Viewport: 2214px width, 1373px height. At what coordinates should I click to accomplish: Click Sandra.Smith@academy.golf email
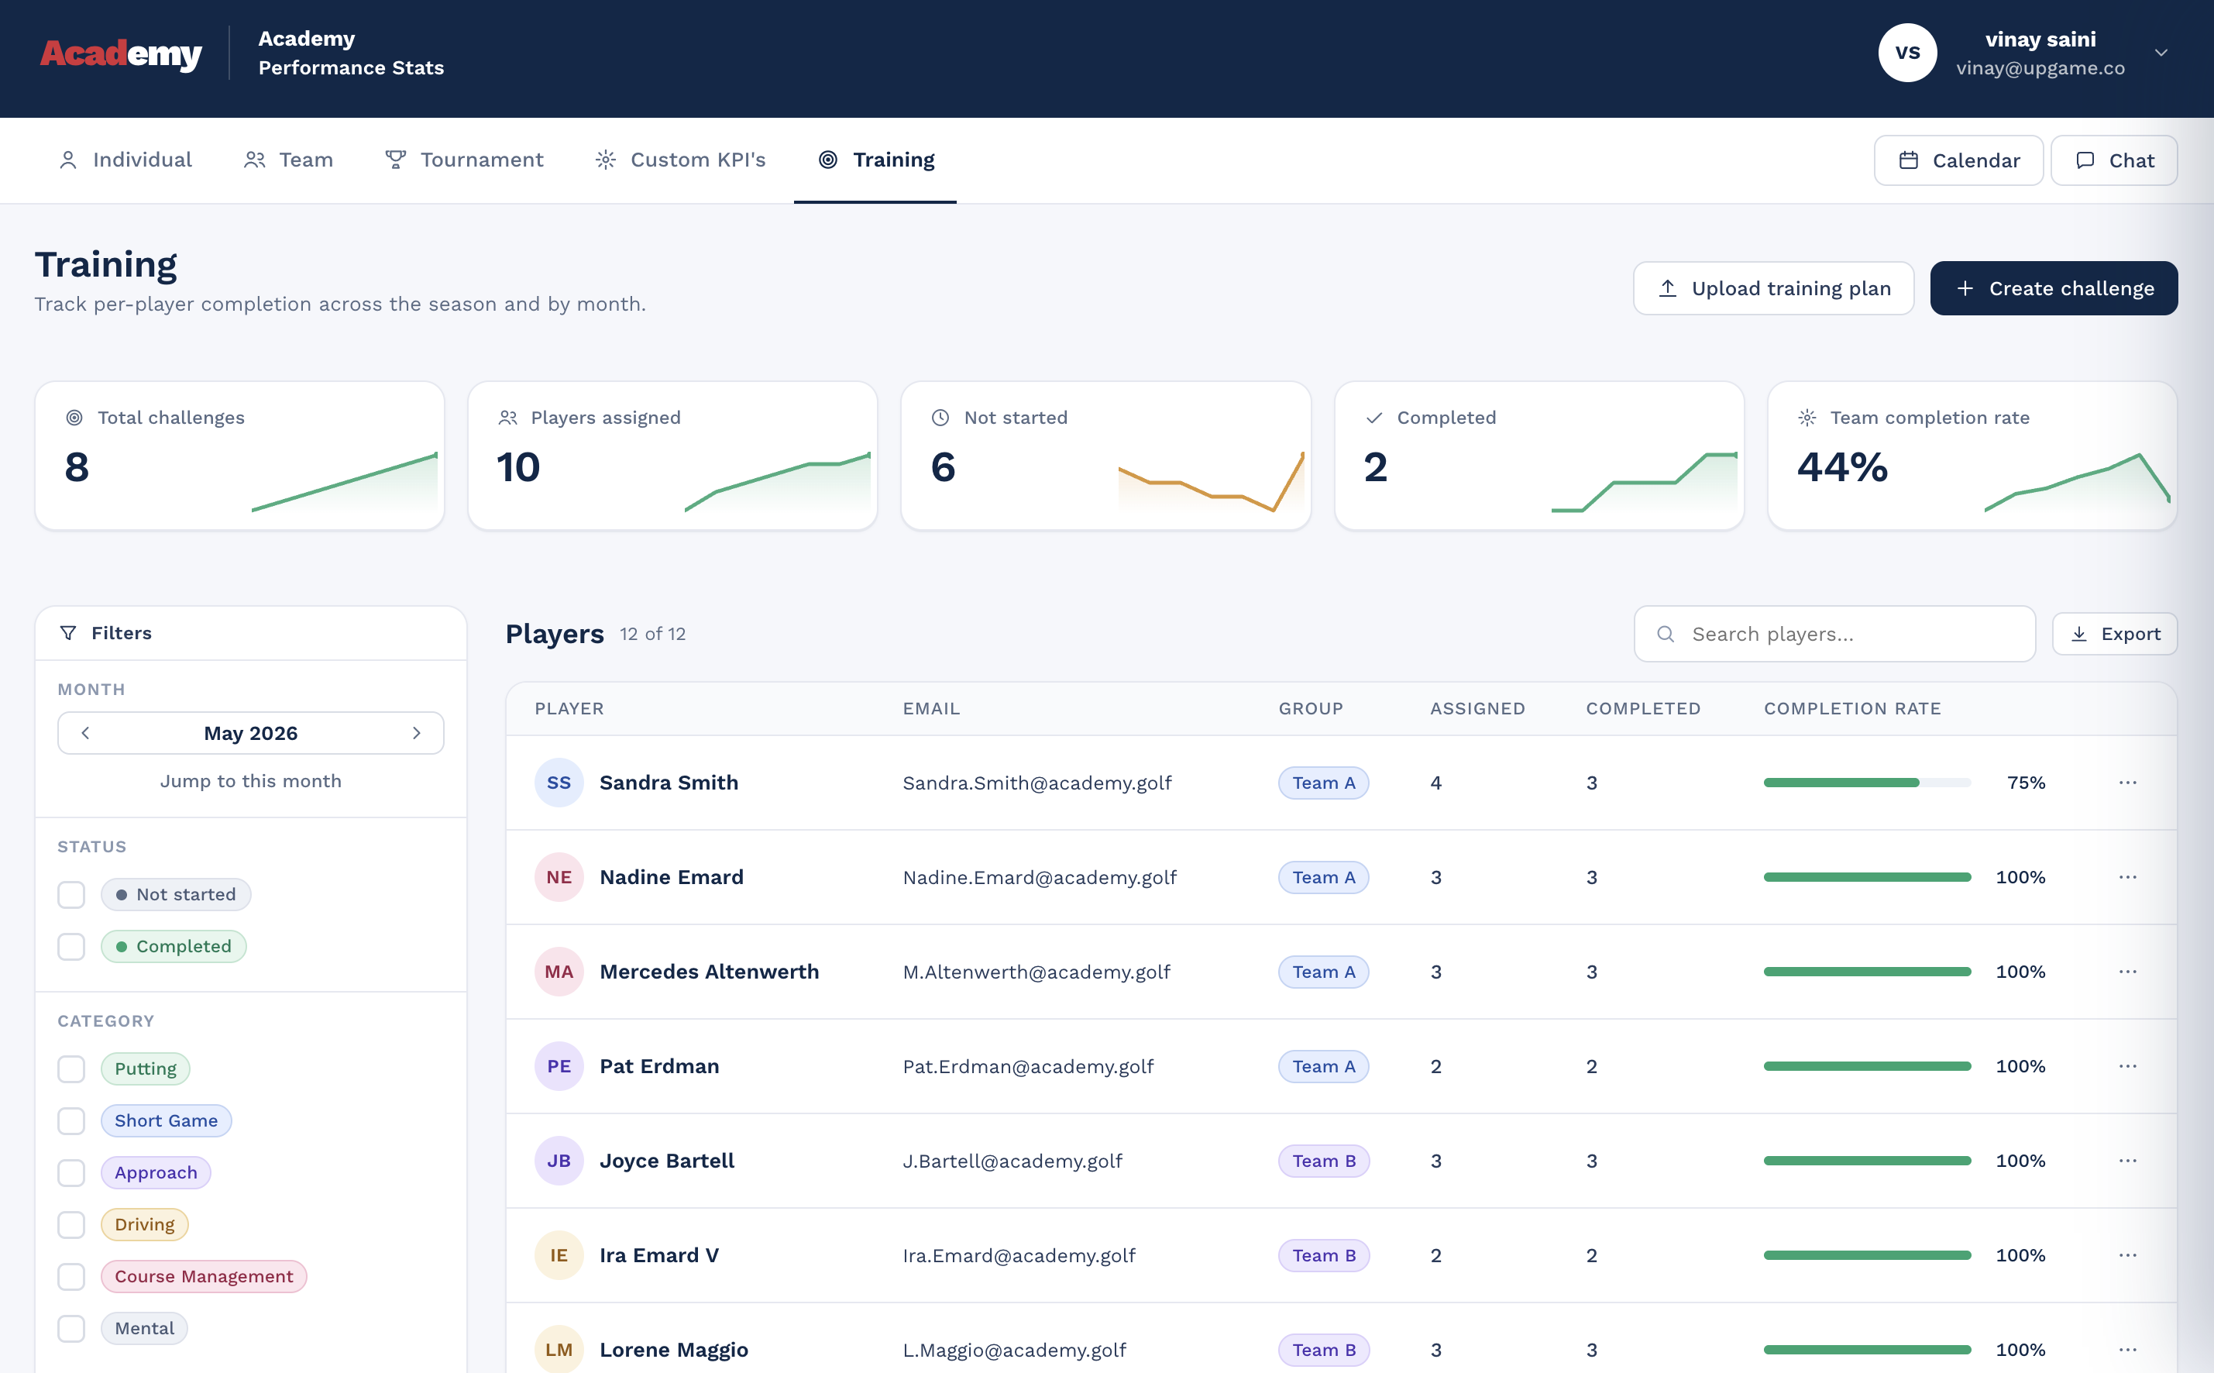(1037, 783)
